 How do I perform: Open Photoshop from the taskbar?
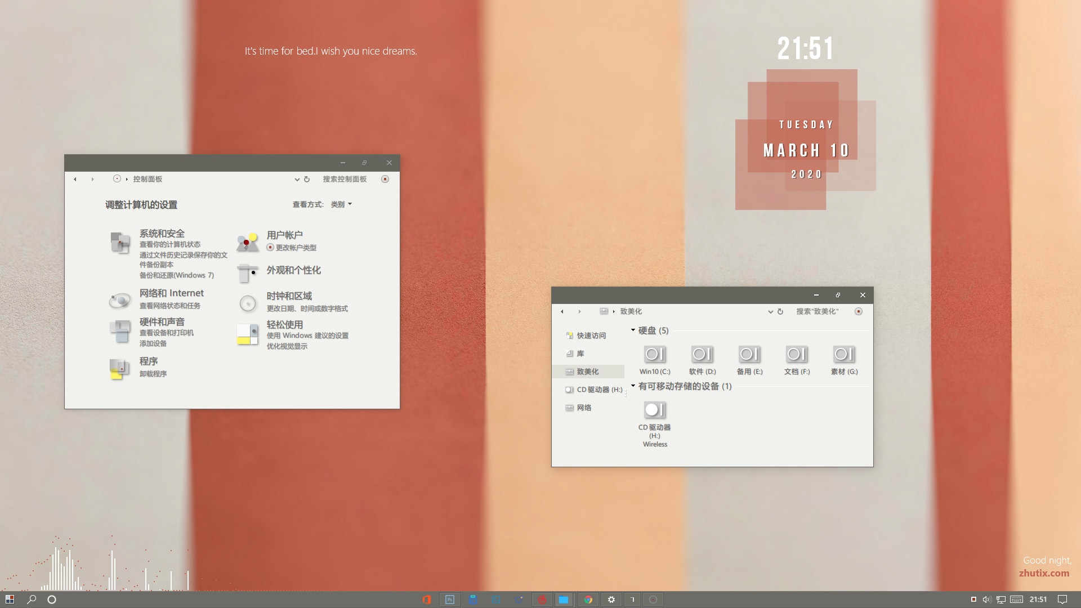450,600
